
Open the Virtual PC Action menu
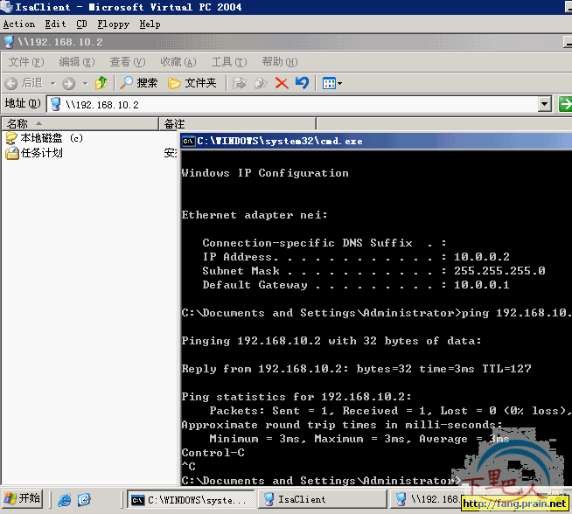(x=19, y=24)
